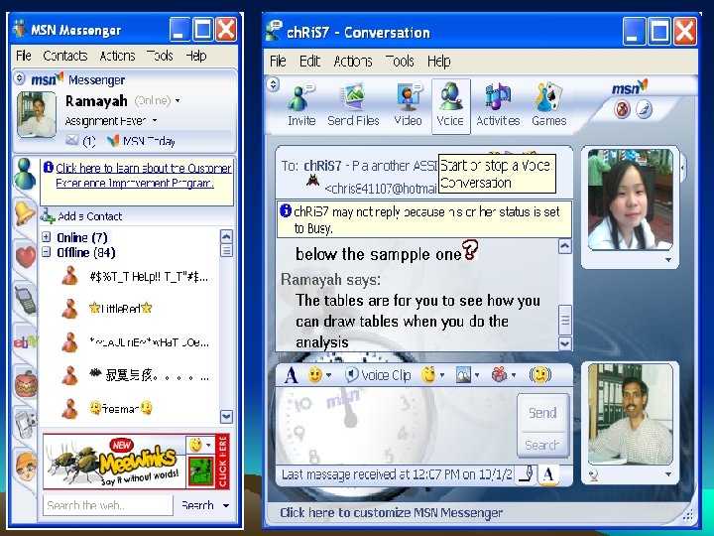714x536 pixels.
Task: Open dropdown under chRiS7's display picture
Action: [668, 260]
